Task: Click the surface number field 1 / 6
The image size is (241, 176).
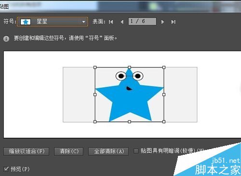Action: coord(142,21)
